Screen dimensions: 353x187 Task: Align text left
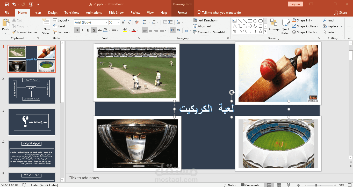tap(145, 30)
